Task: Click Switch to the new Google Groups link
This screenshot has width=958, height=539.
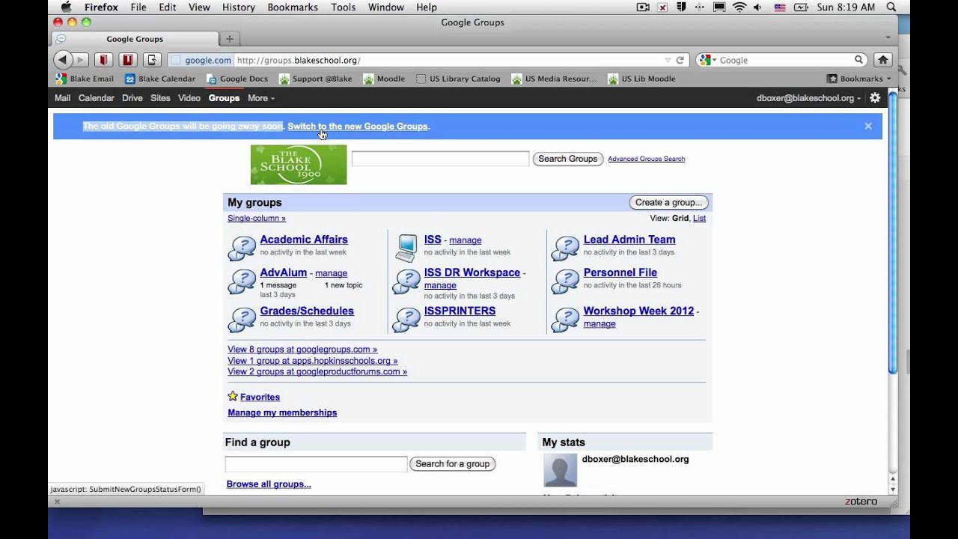Action: coord(359,127)
